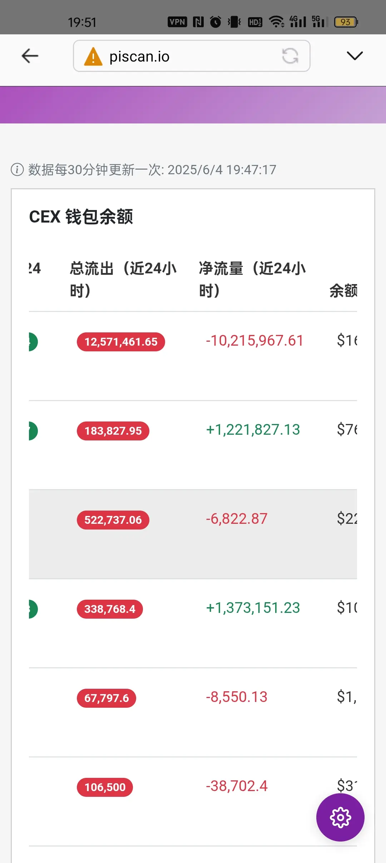Sort by 总流出（近24小时）column header
The image size is (386, 863).
pyautogui.click(x=123, y=279)
